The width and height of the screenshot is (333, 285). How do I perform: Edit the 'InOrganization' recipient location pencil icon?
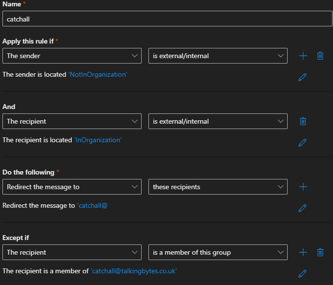tap(302, 143)
